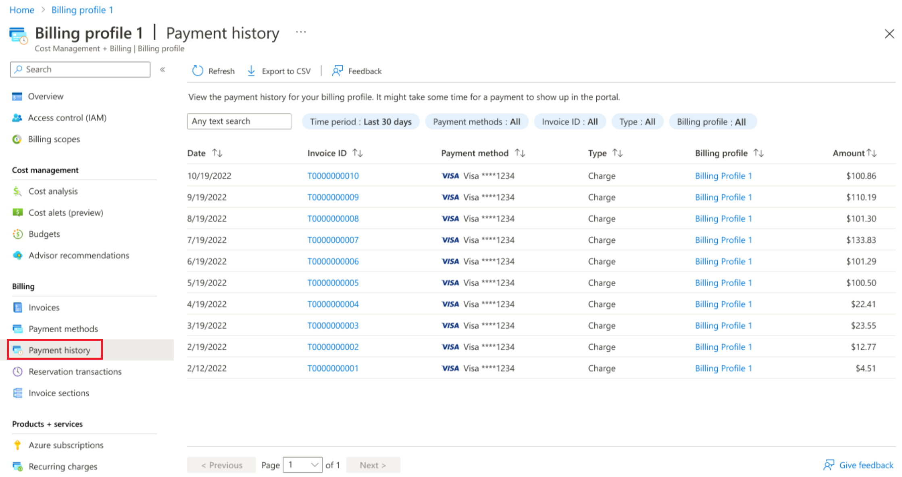The width and height of the screenshot is (902, 477).
Task: Open invoice T0000000010 link
Action: pyautogui.click(x=333, y=176)
